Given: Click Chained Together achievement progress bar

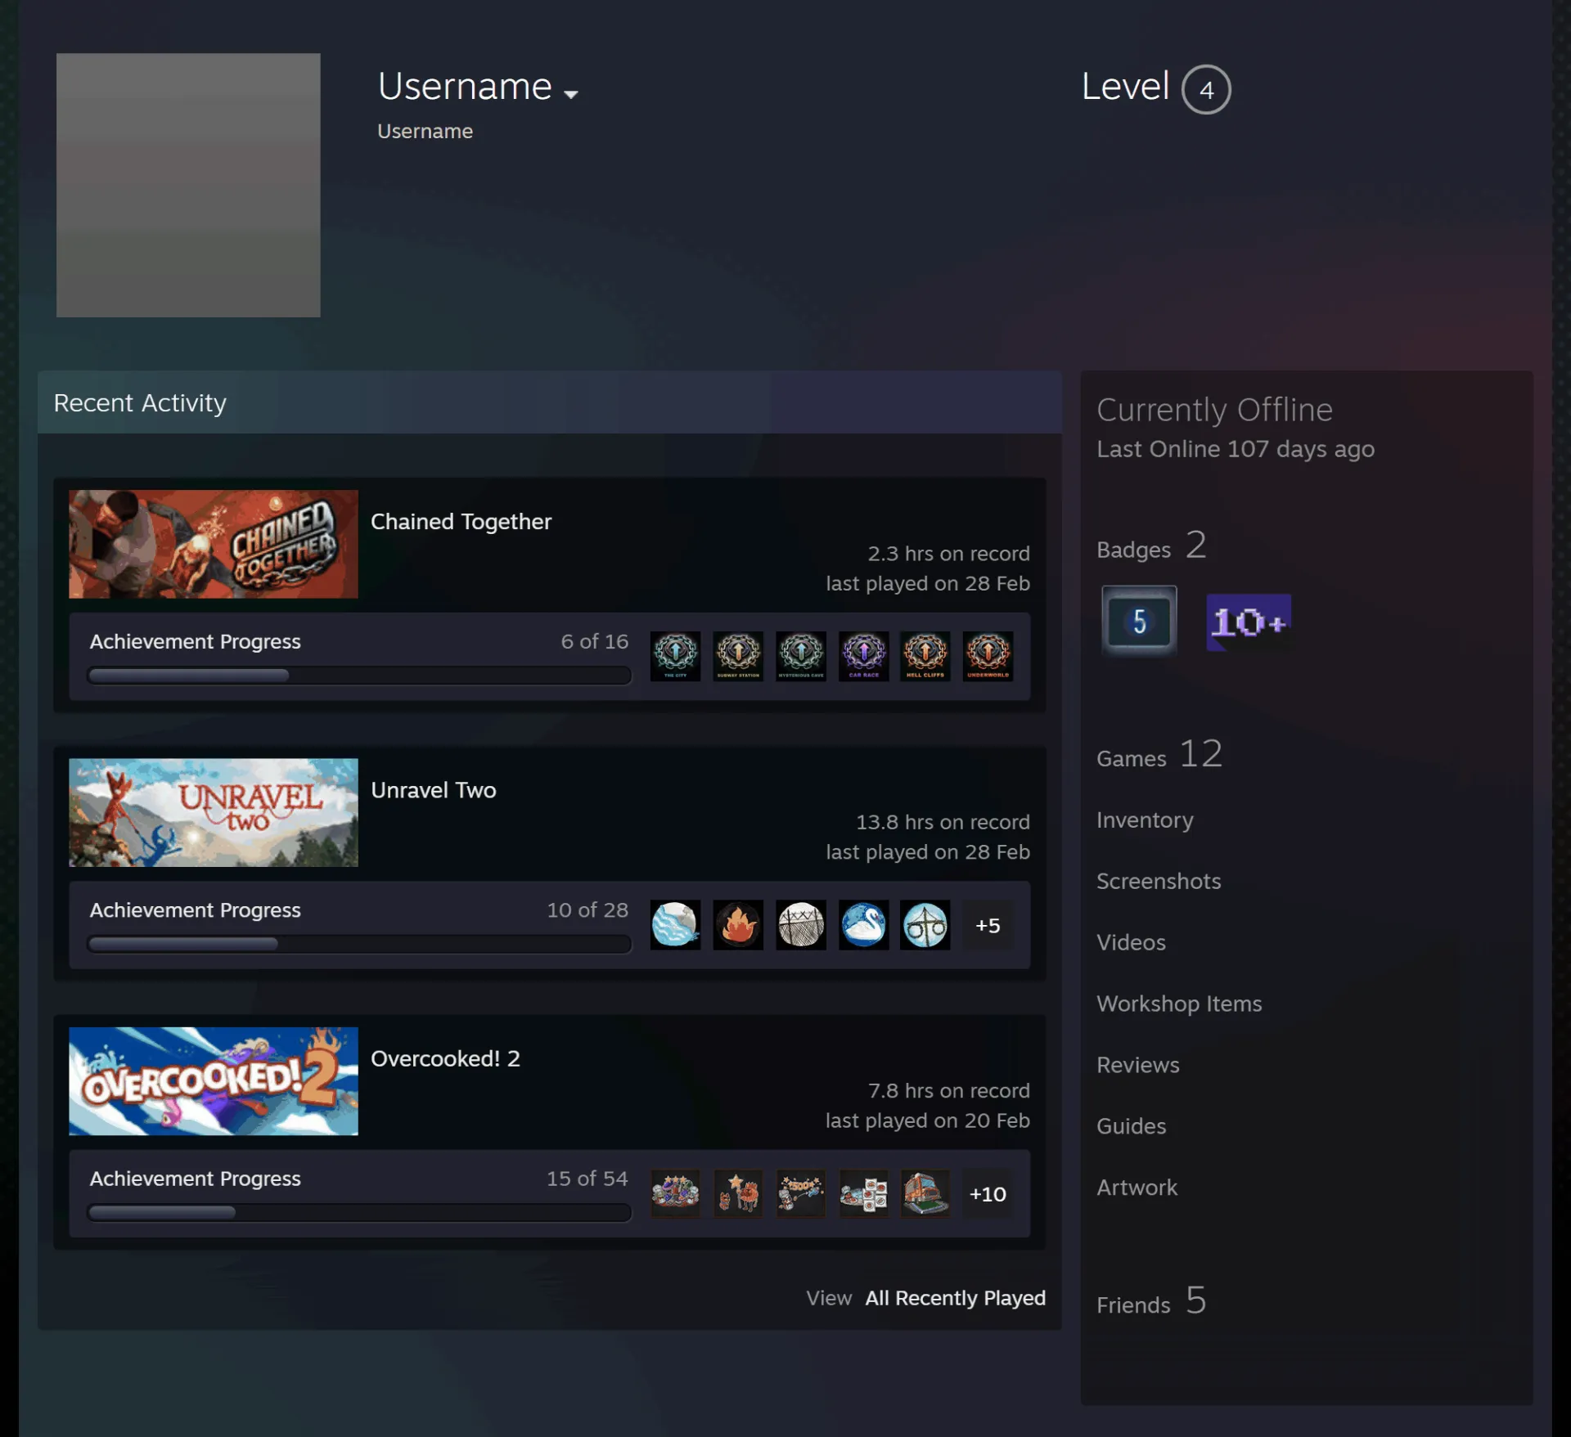Looking at the screenshot, I should pyautogui.click(x=359, y=675).
